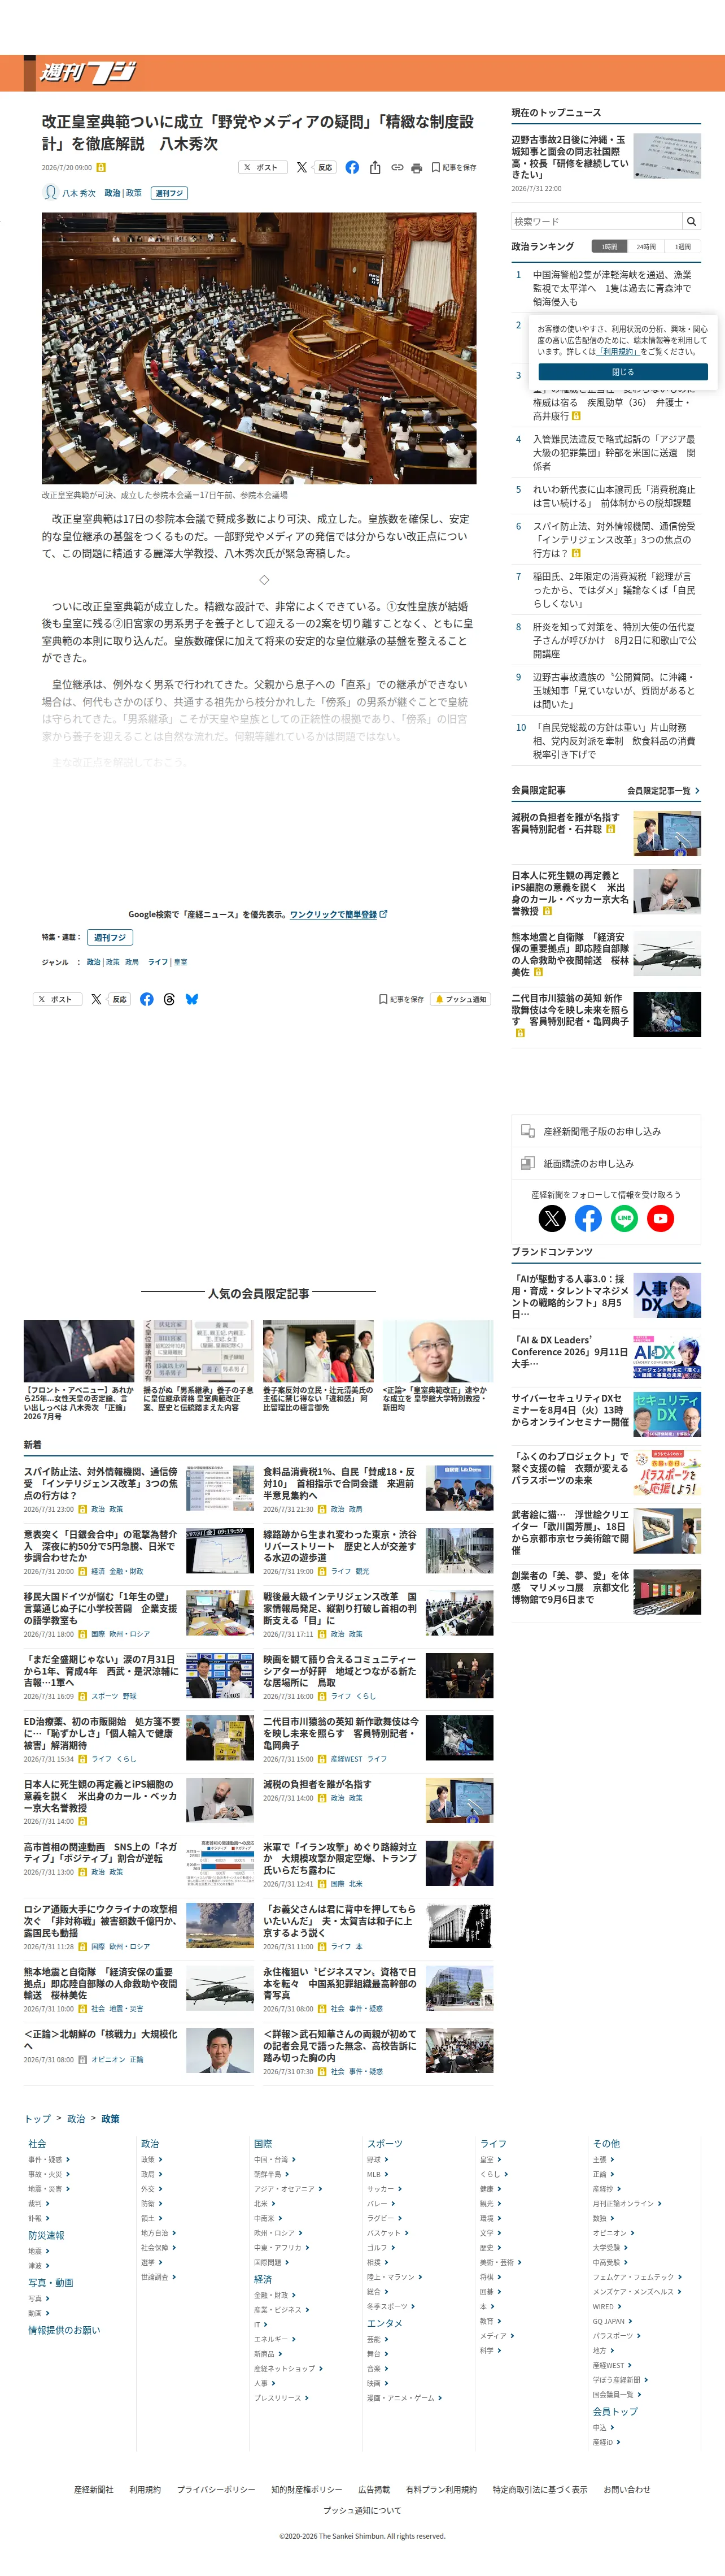Follow Sankei on Facebook via round icon
Viewport: 725px width, 2576px height.
588,1218
